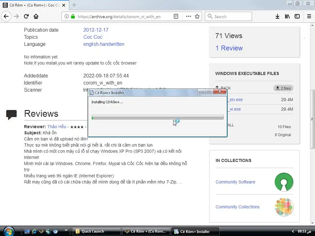Open page actions three-dot menu

click(x=189, y=17)
